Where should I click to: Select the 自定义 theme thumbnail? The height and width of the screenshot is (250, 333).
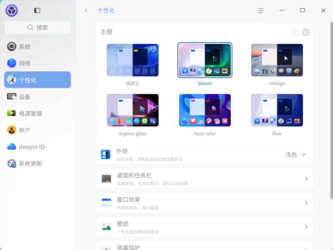tap(133, 60)
